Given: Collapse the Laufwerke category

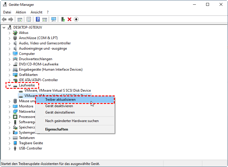Looking at the screenshot, I should pos(9,85).
